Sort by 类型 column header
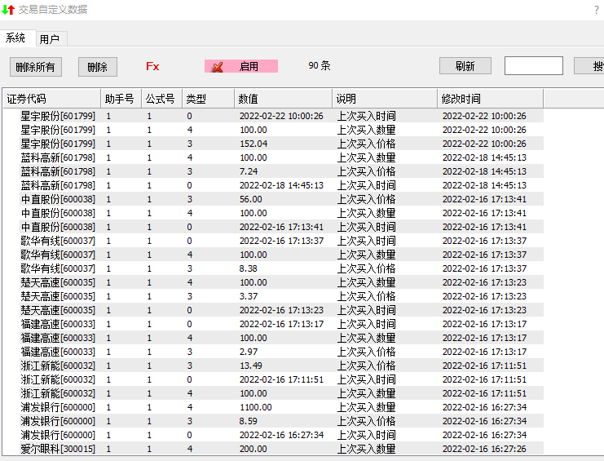This screenshot has height=461, width=604. [196, 99]
